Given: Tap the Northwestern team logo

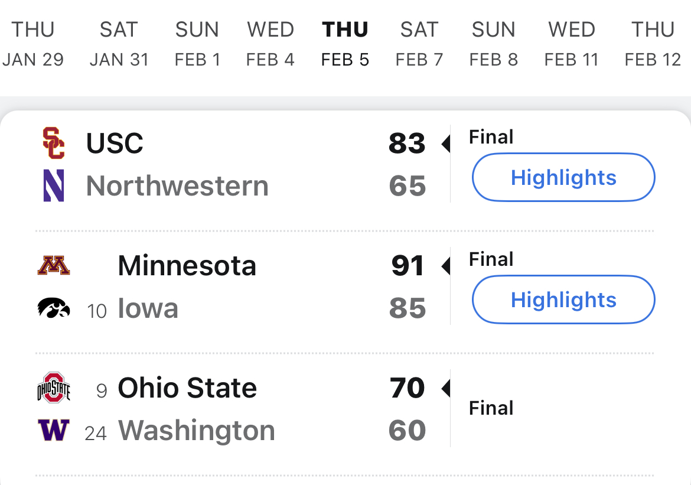Looking at the screenshot, I should click(54, 186).
